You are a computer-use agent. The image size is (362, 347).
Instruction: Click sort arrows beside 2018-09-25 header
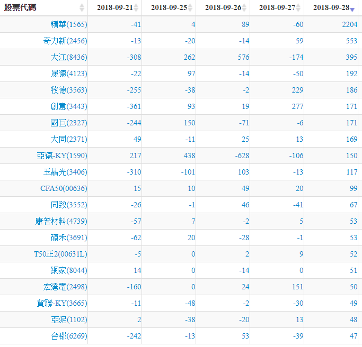coord(190,8)
